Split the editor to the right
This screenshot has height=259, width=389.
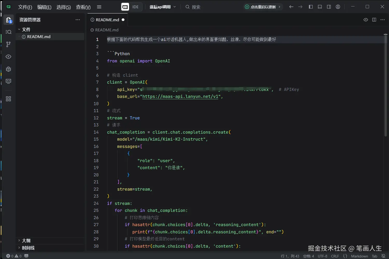374,20
